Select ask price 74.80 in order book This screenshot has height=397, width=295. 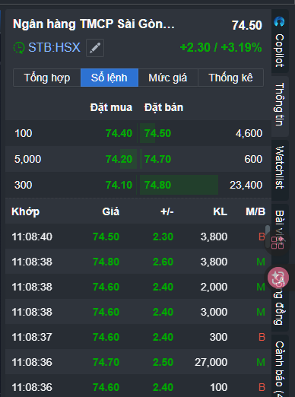click(157, 185)
